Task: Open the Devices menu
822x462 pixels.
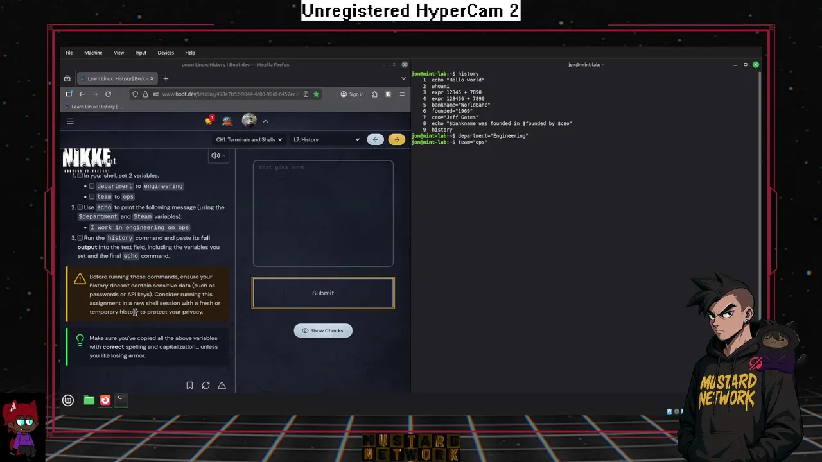Action: click(166, 53)
